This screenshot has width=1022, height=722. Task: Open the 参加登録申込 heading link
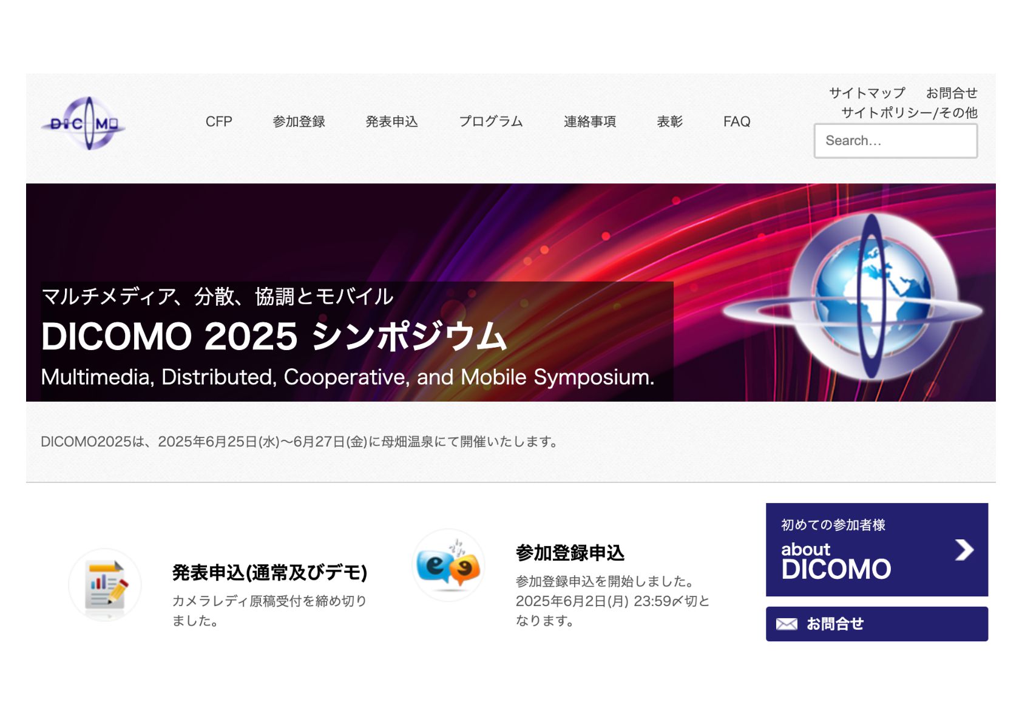pyautogui.click(x=570, y=553)
